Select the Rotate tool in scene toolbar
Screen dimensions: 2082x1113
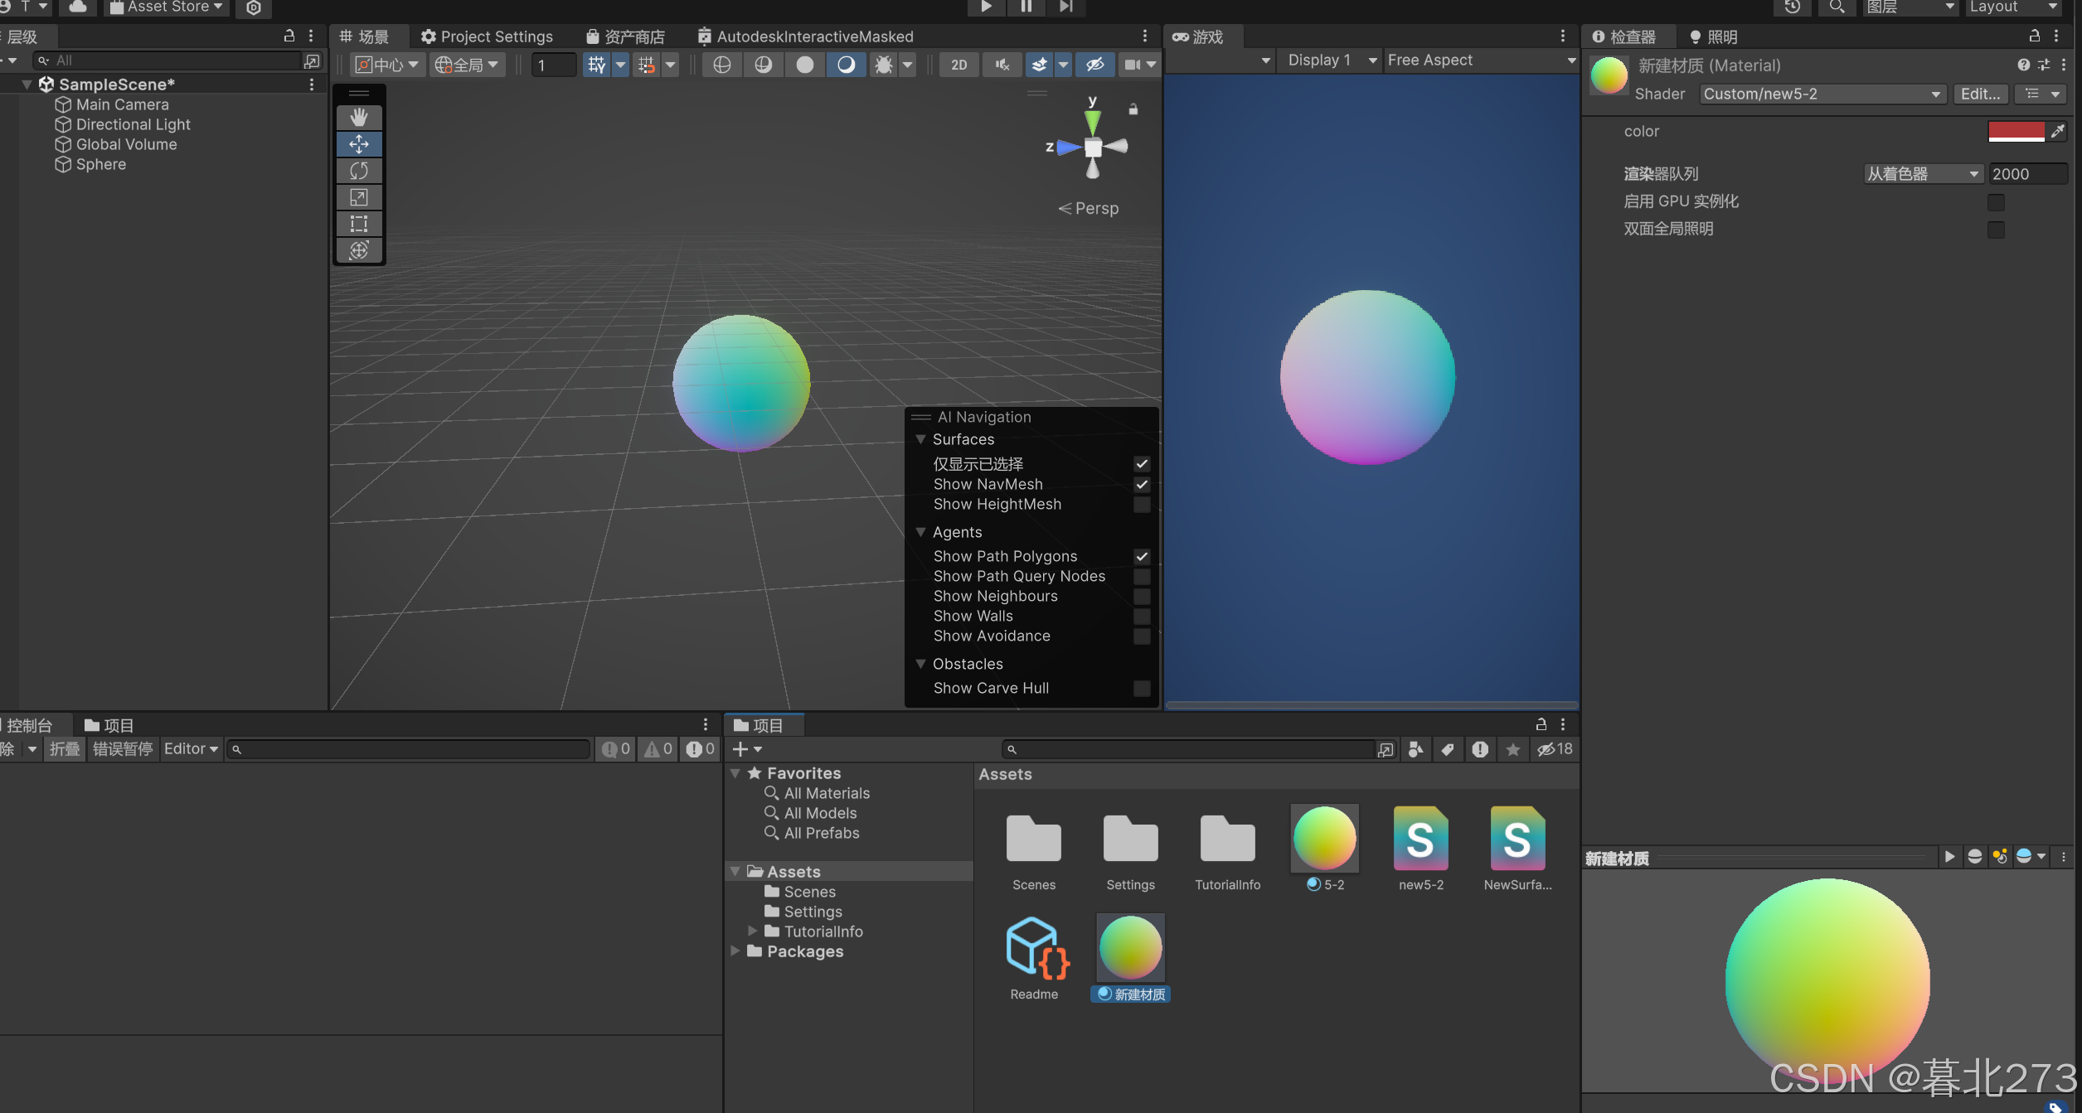359,171
